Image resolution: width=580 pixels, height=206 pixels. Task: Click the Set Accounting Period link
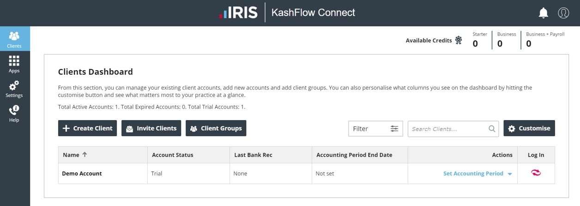[x=473, y=174]
